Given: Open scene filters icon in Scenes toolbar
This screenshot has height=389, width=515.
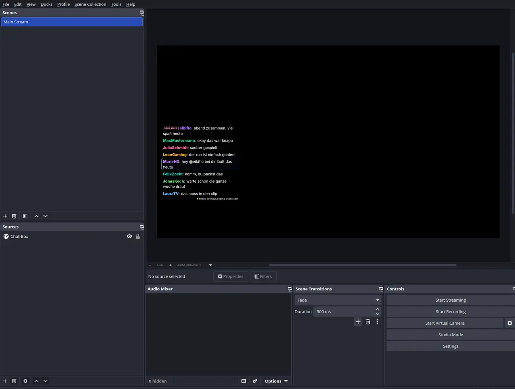Looking at the screenshot, I should (25, 216).
